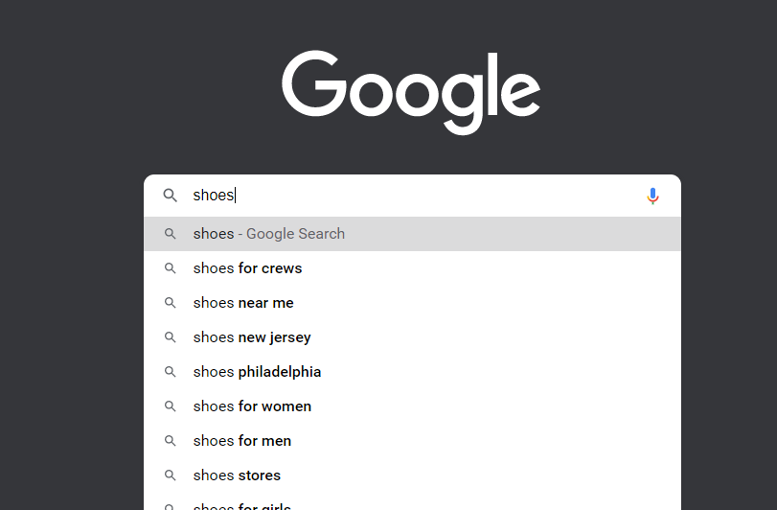
Task: Click the search icon beside "shoes stores"
Action: [171, 475]
